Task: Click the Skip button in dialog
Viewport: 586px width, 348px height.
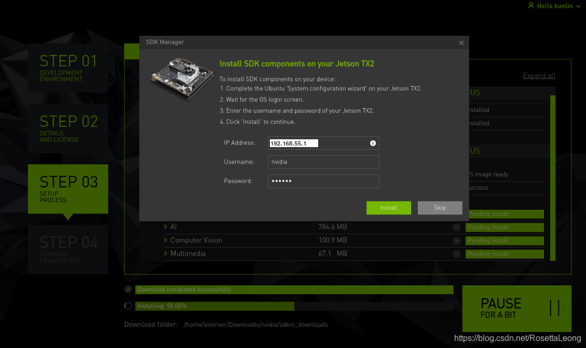Action: [x=440, y=208]
